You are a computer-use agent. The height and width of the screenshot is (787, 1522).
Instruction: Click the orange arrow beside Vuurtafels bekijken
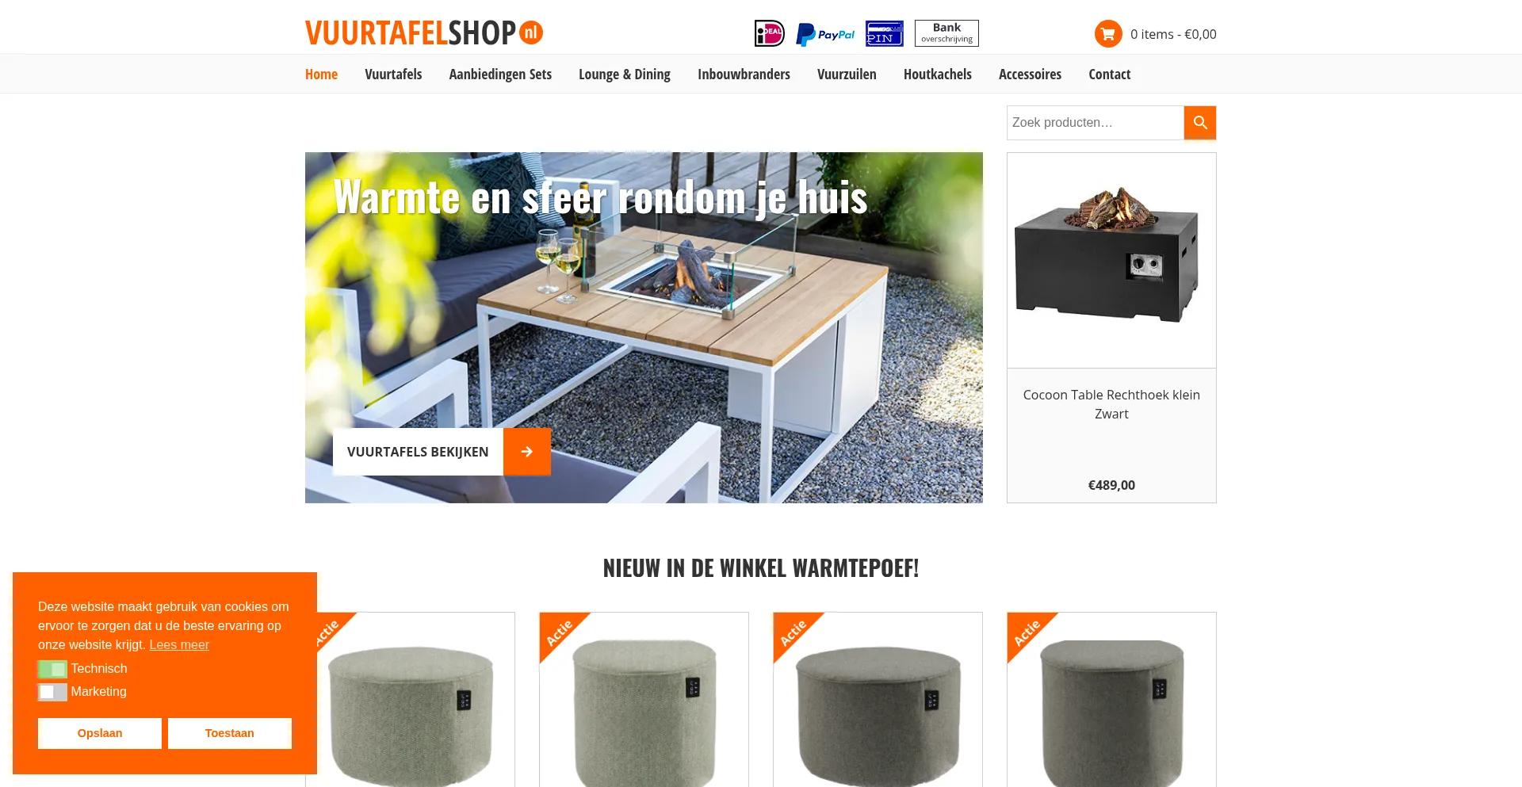(527, 452)
